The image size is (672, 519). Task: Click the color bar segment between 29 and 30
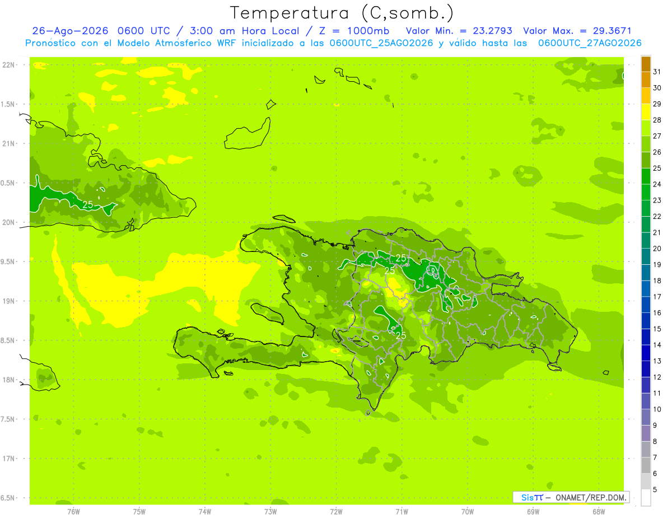(x=646, y=96)
